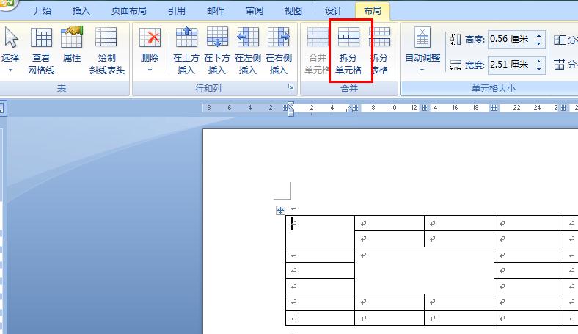Image resolution: width=578 pixels, height=334 pixels.
Task: Switch to the 视图 (View) tab
Action: point(293,11)
